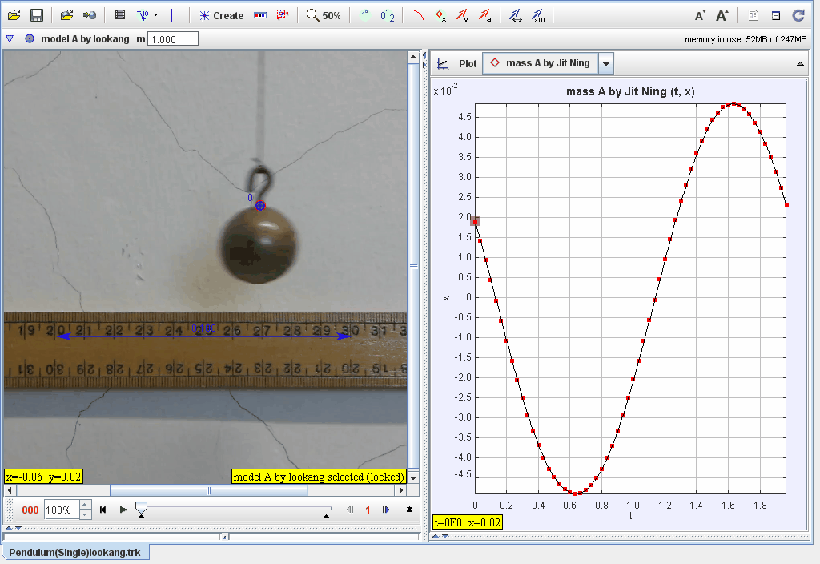Click the mass field showing 1.000
This screenshot has height=564, width=820.
[173, 39]
